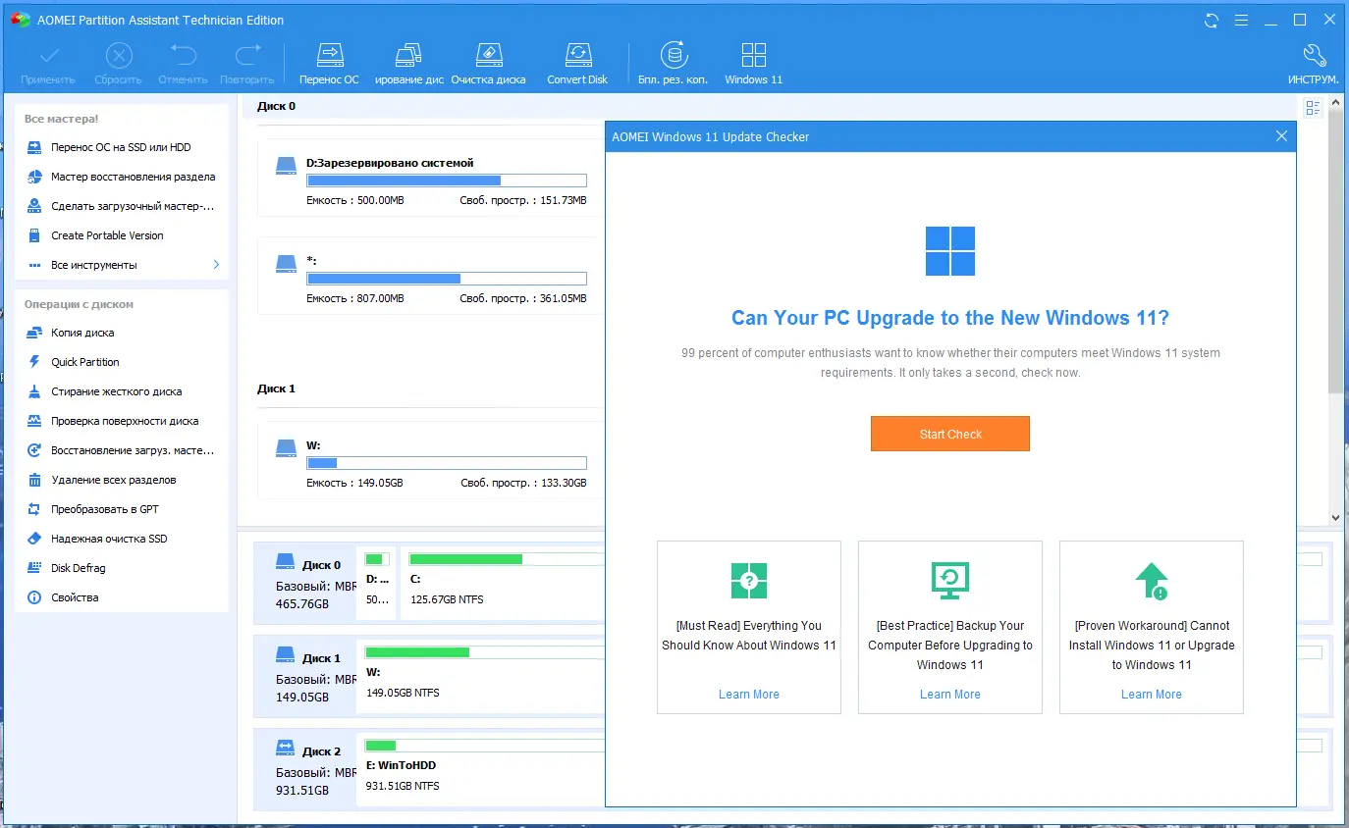Click the Proven Workaround upgrade arrow icon
The height and width of the screenshot is (828, 1349).
(x=1152, y=581)
